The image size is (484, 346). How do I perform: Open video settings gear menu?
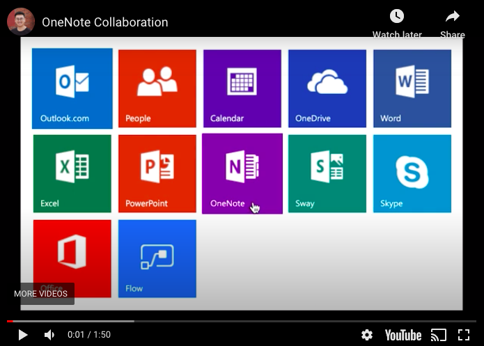pyautogui.click(x=367, y=335)
